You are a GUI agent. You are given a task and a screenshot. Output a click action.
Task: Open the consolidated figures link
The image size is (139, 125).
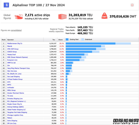pyautogui.click(x=16, y=30)
